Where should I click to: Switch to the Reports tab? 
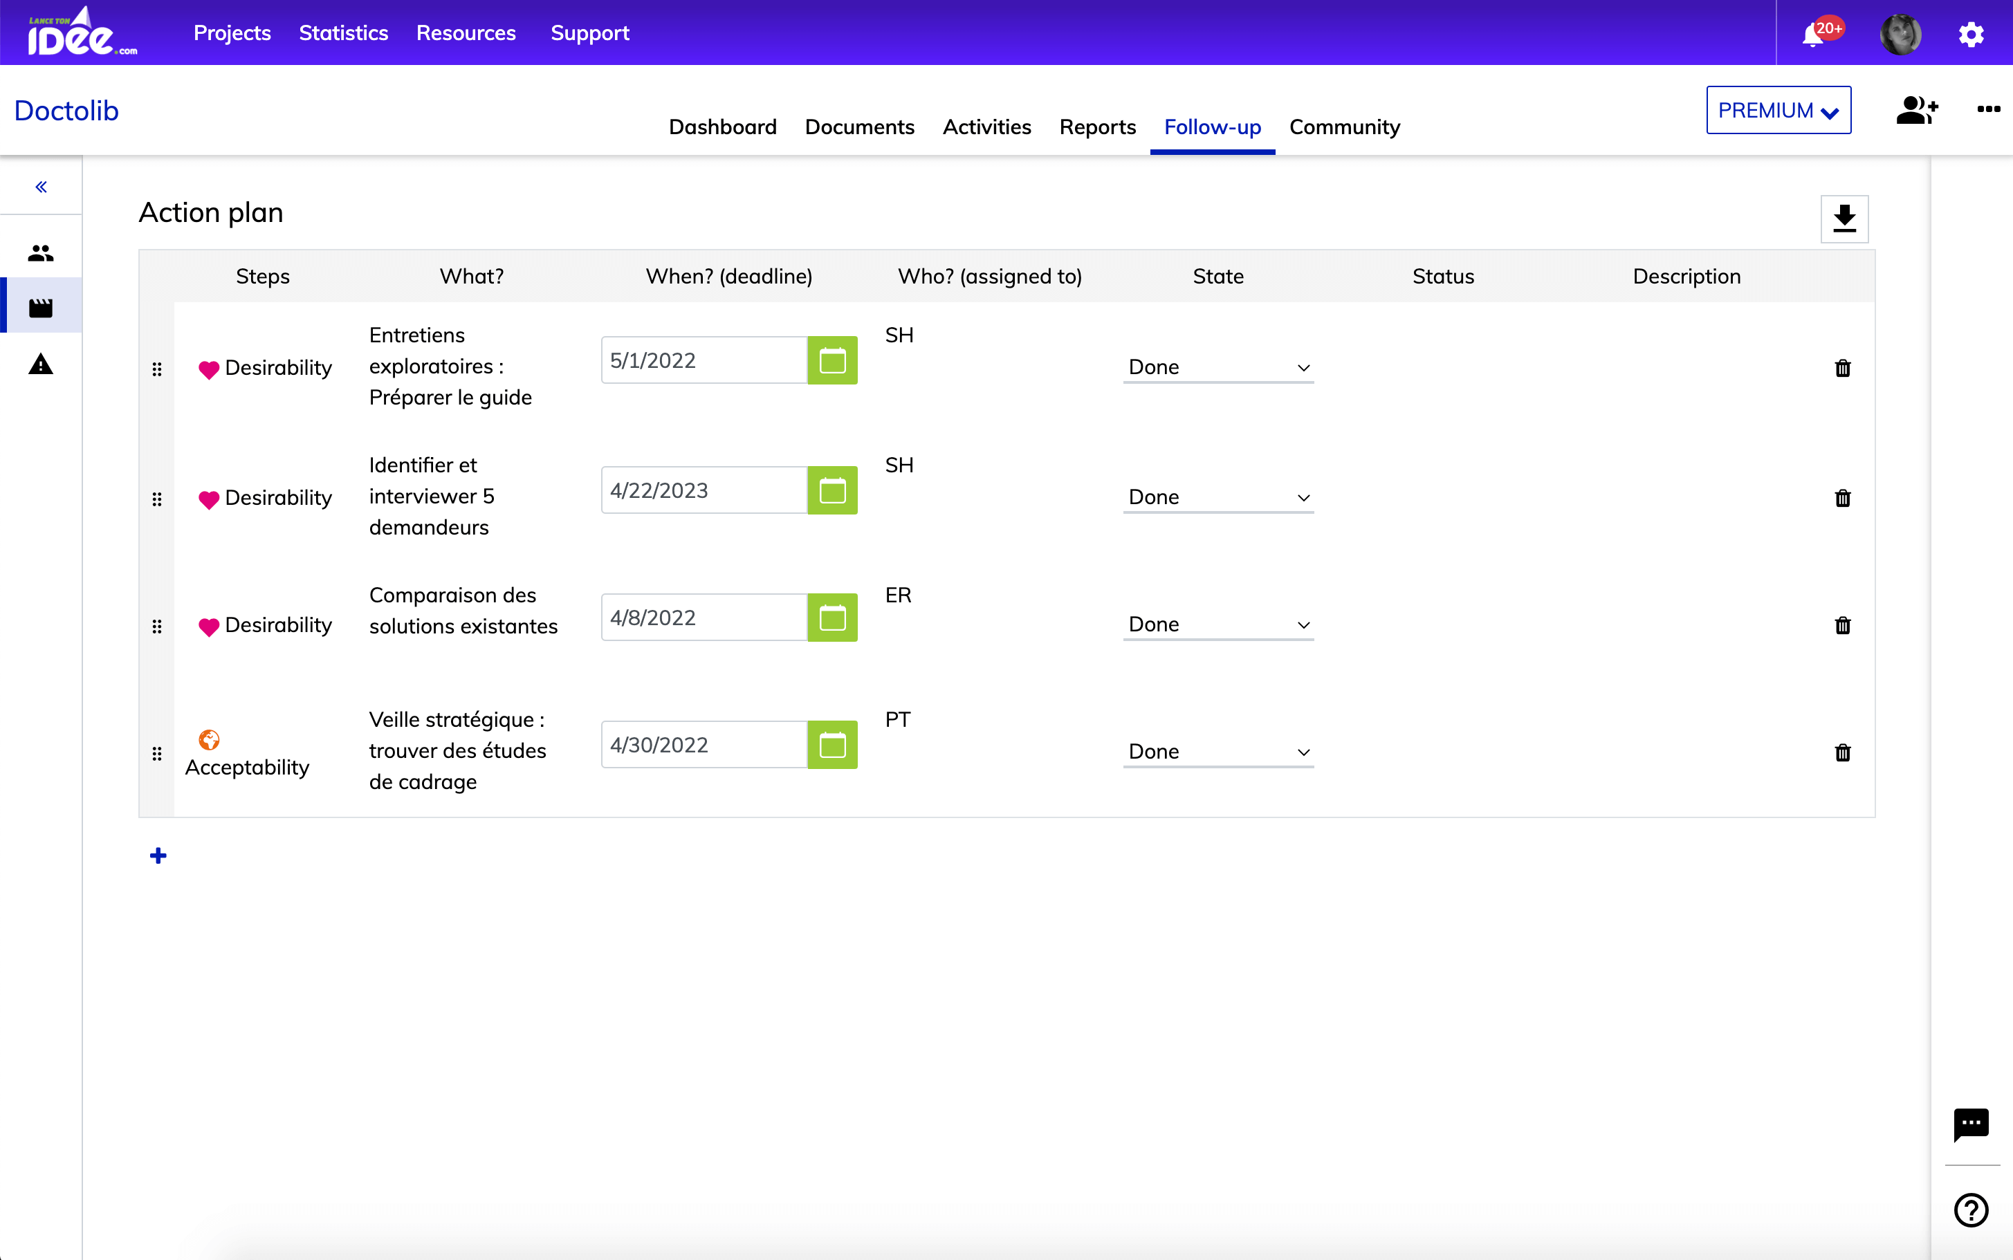coord(1097,127)
